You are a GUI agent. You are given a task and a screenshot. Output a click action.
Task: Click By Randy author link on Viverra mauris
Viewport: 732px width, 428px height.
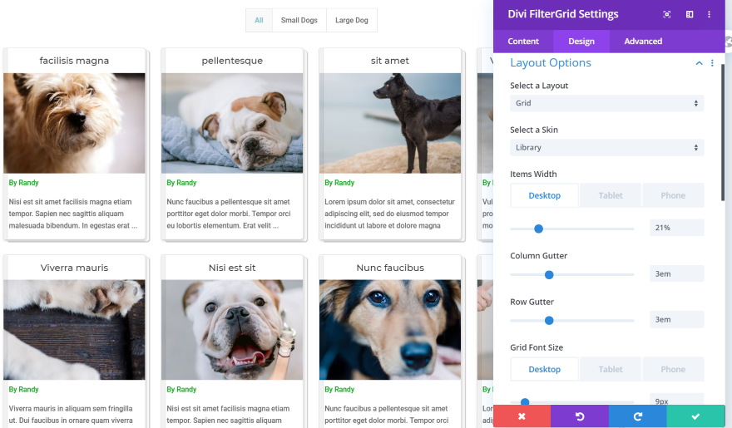(x=24, y=389)
